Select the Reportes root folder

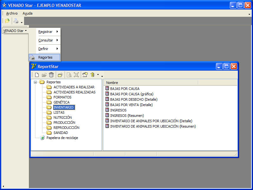54,82
